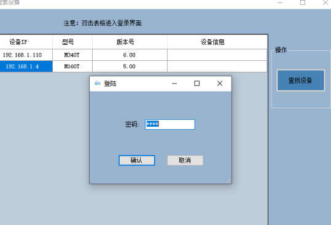Select device IP 192.168.1.4 cell
The image size is (331, 225).
[x=26, y=66]
